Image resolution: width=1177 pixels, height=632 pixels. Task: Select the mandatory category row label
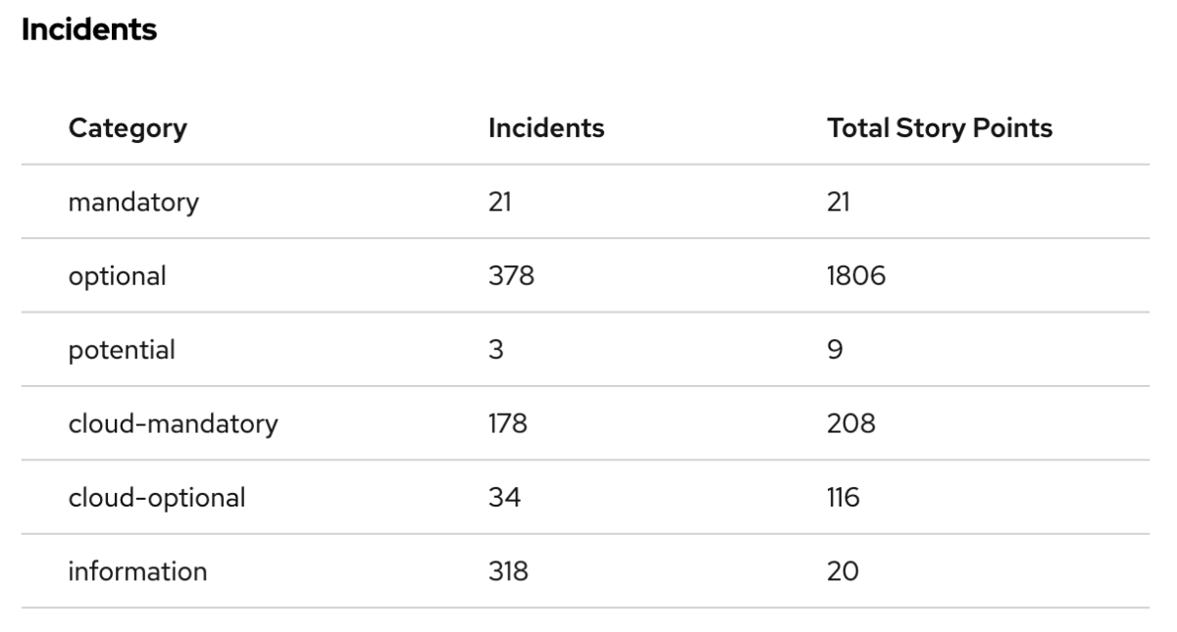[x=133, y=203]
